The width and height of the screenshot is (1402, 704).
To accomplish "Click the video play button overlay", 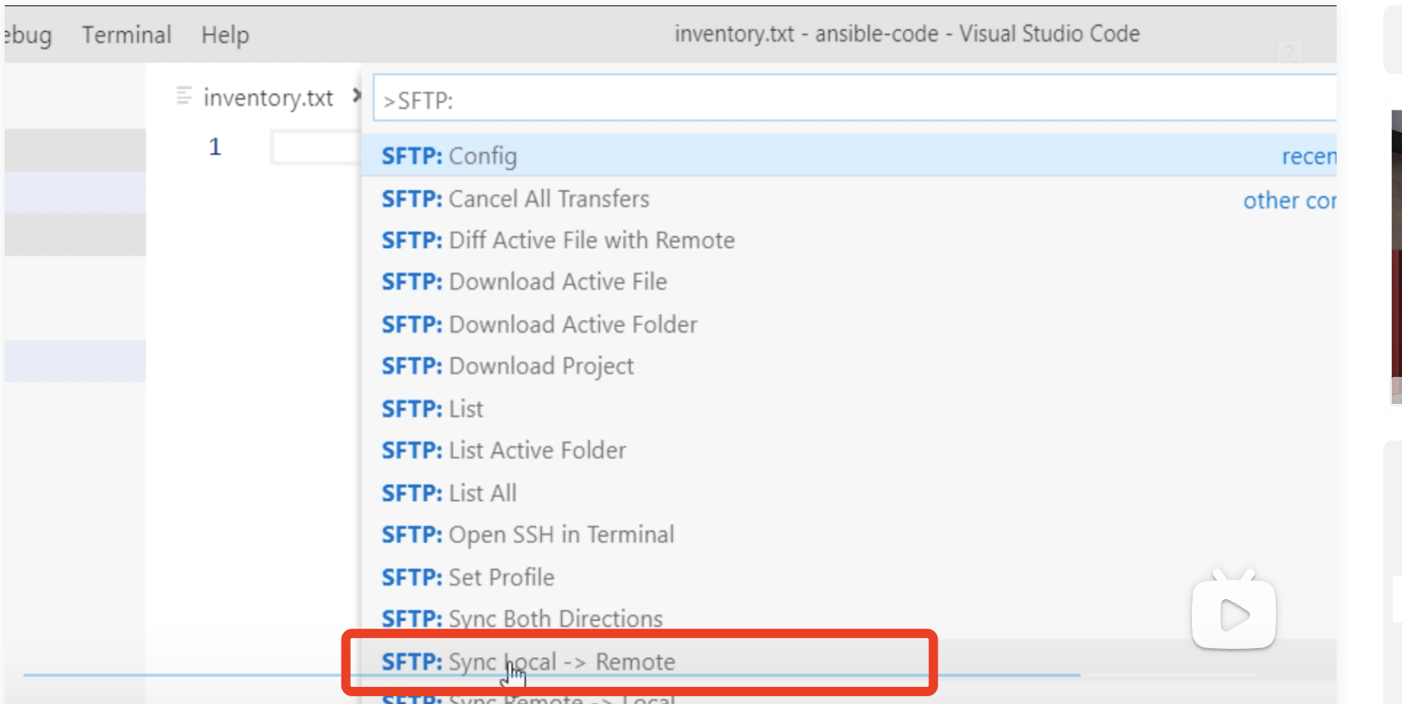I will point(1233,615).
